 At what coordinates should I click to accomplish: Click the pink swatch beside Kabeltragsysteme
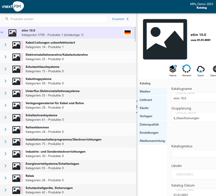point(22,81)
